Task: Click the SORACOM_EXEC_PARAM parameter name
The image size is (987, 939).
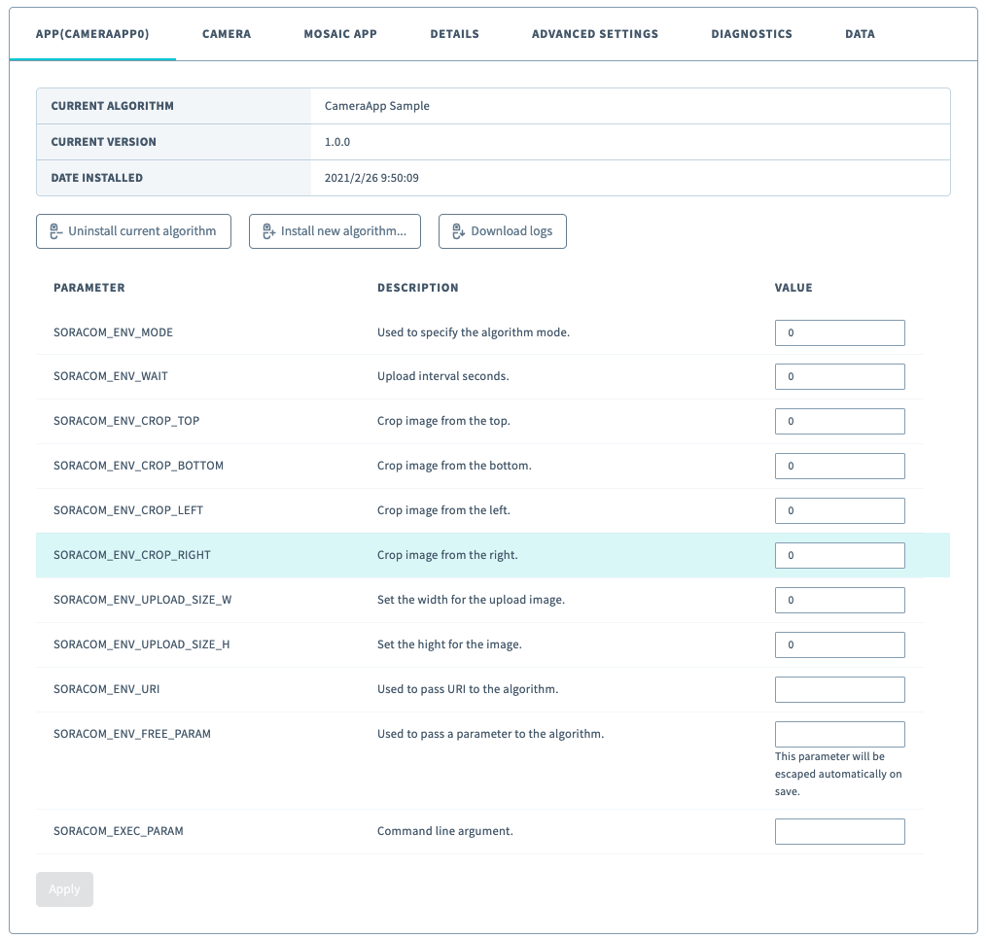Action: [119, 831]
